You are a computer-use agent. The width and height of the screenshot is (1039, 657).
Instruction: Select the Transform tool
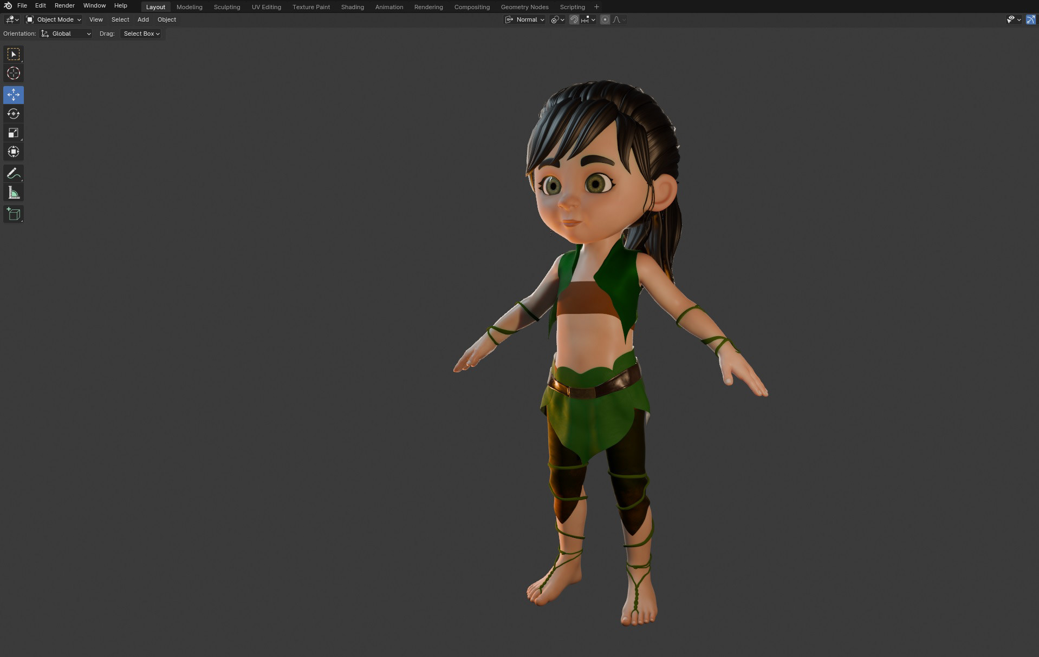coord(14,152)
